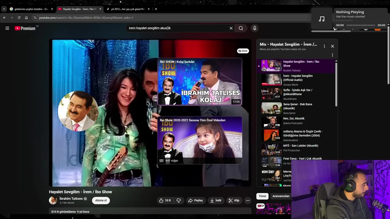Switch to 'yıl 2012... her şey çok güzel' tab
390x219 pixels.
(x=127, y=9)
